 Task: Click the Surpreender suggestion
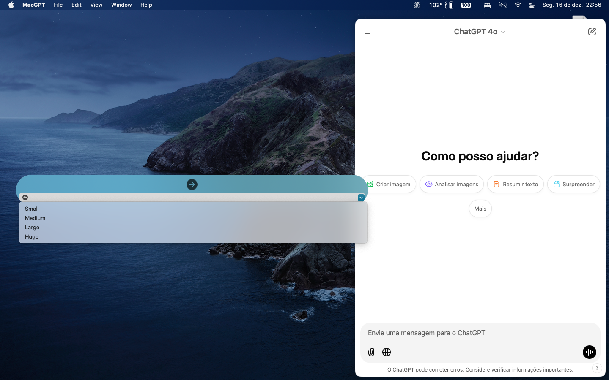[x=573, y=184]
